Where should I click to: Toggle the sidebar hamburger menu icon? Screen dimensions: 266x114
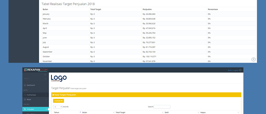tap(45, 75)
